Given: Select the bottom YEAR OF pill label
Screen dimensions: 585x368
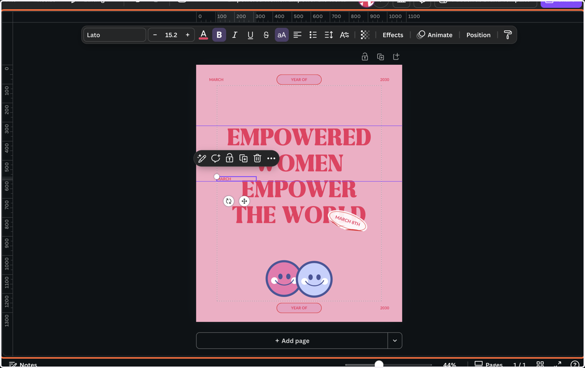Looking at the screenshot, I should pos(299,308).
